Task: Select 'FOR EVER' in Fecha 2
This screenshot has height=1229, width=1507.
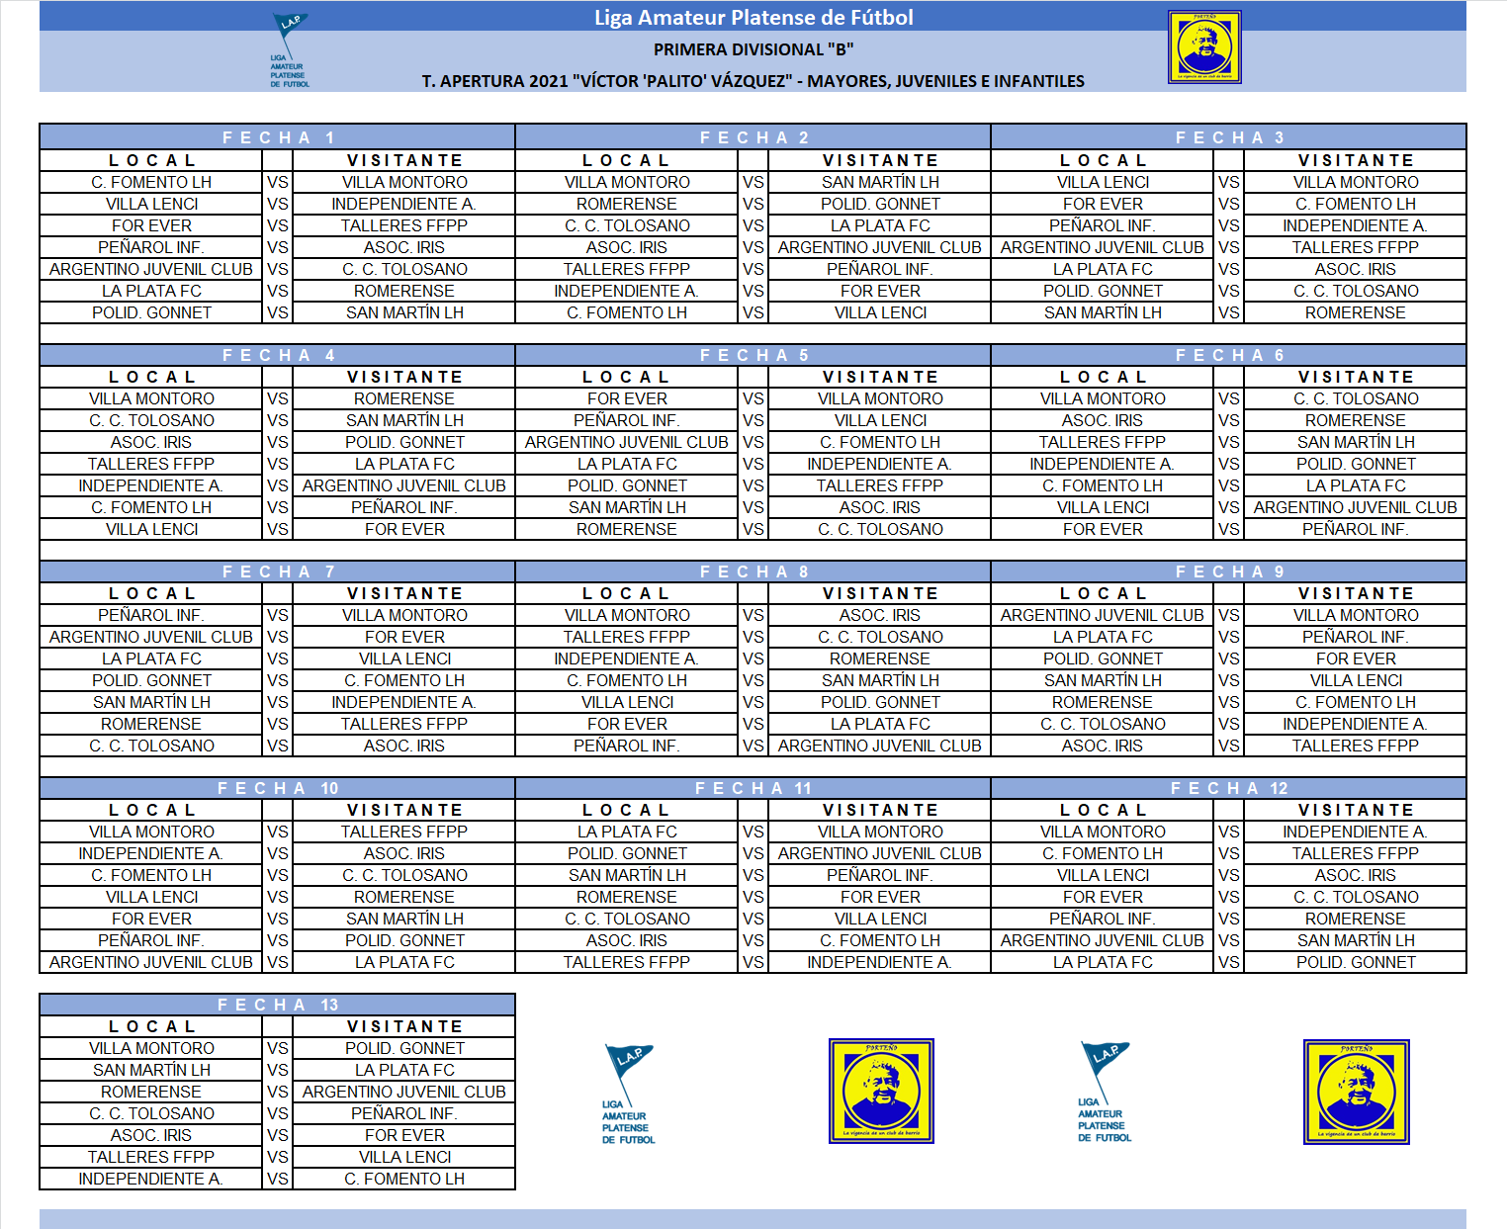Action: (x=880, y=291)
